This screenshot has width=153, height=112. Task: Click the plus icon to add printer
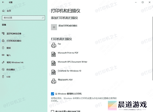click(54, 27)
